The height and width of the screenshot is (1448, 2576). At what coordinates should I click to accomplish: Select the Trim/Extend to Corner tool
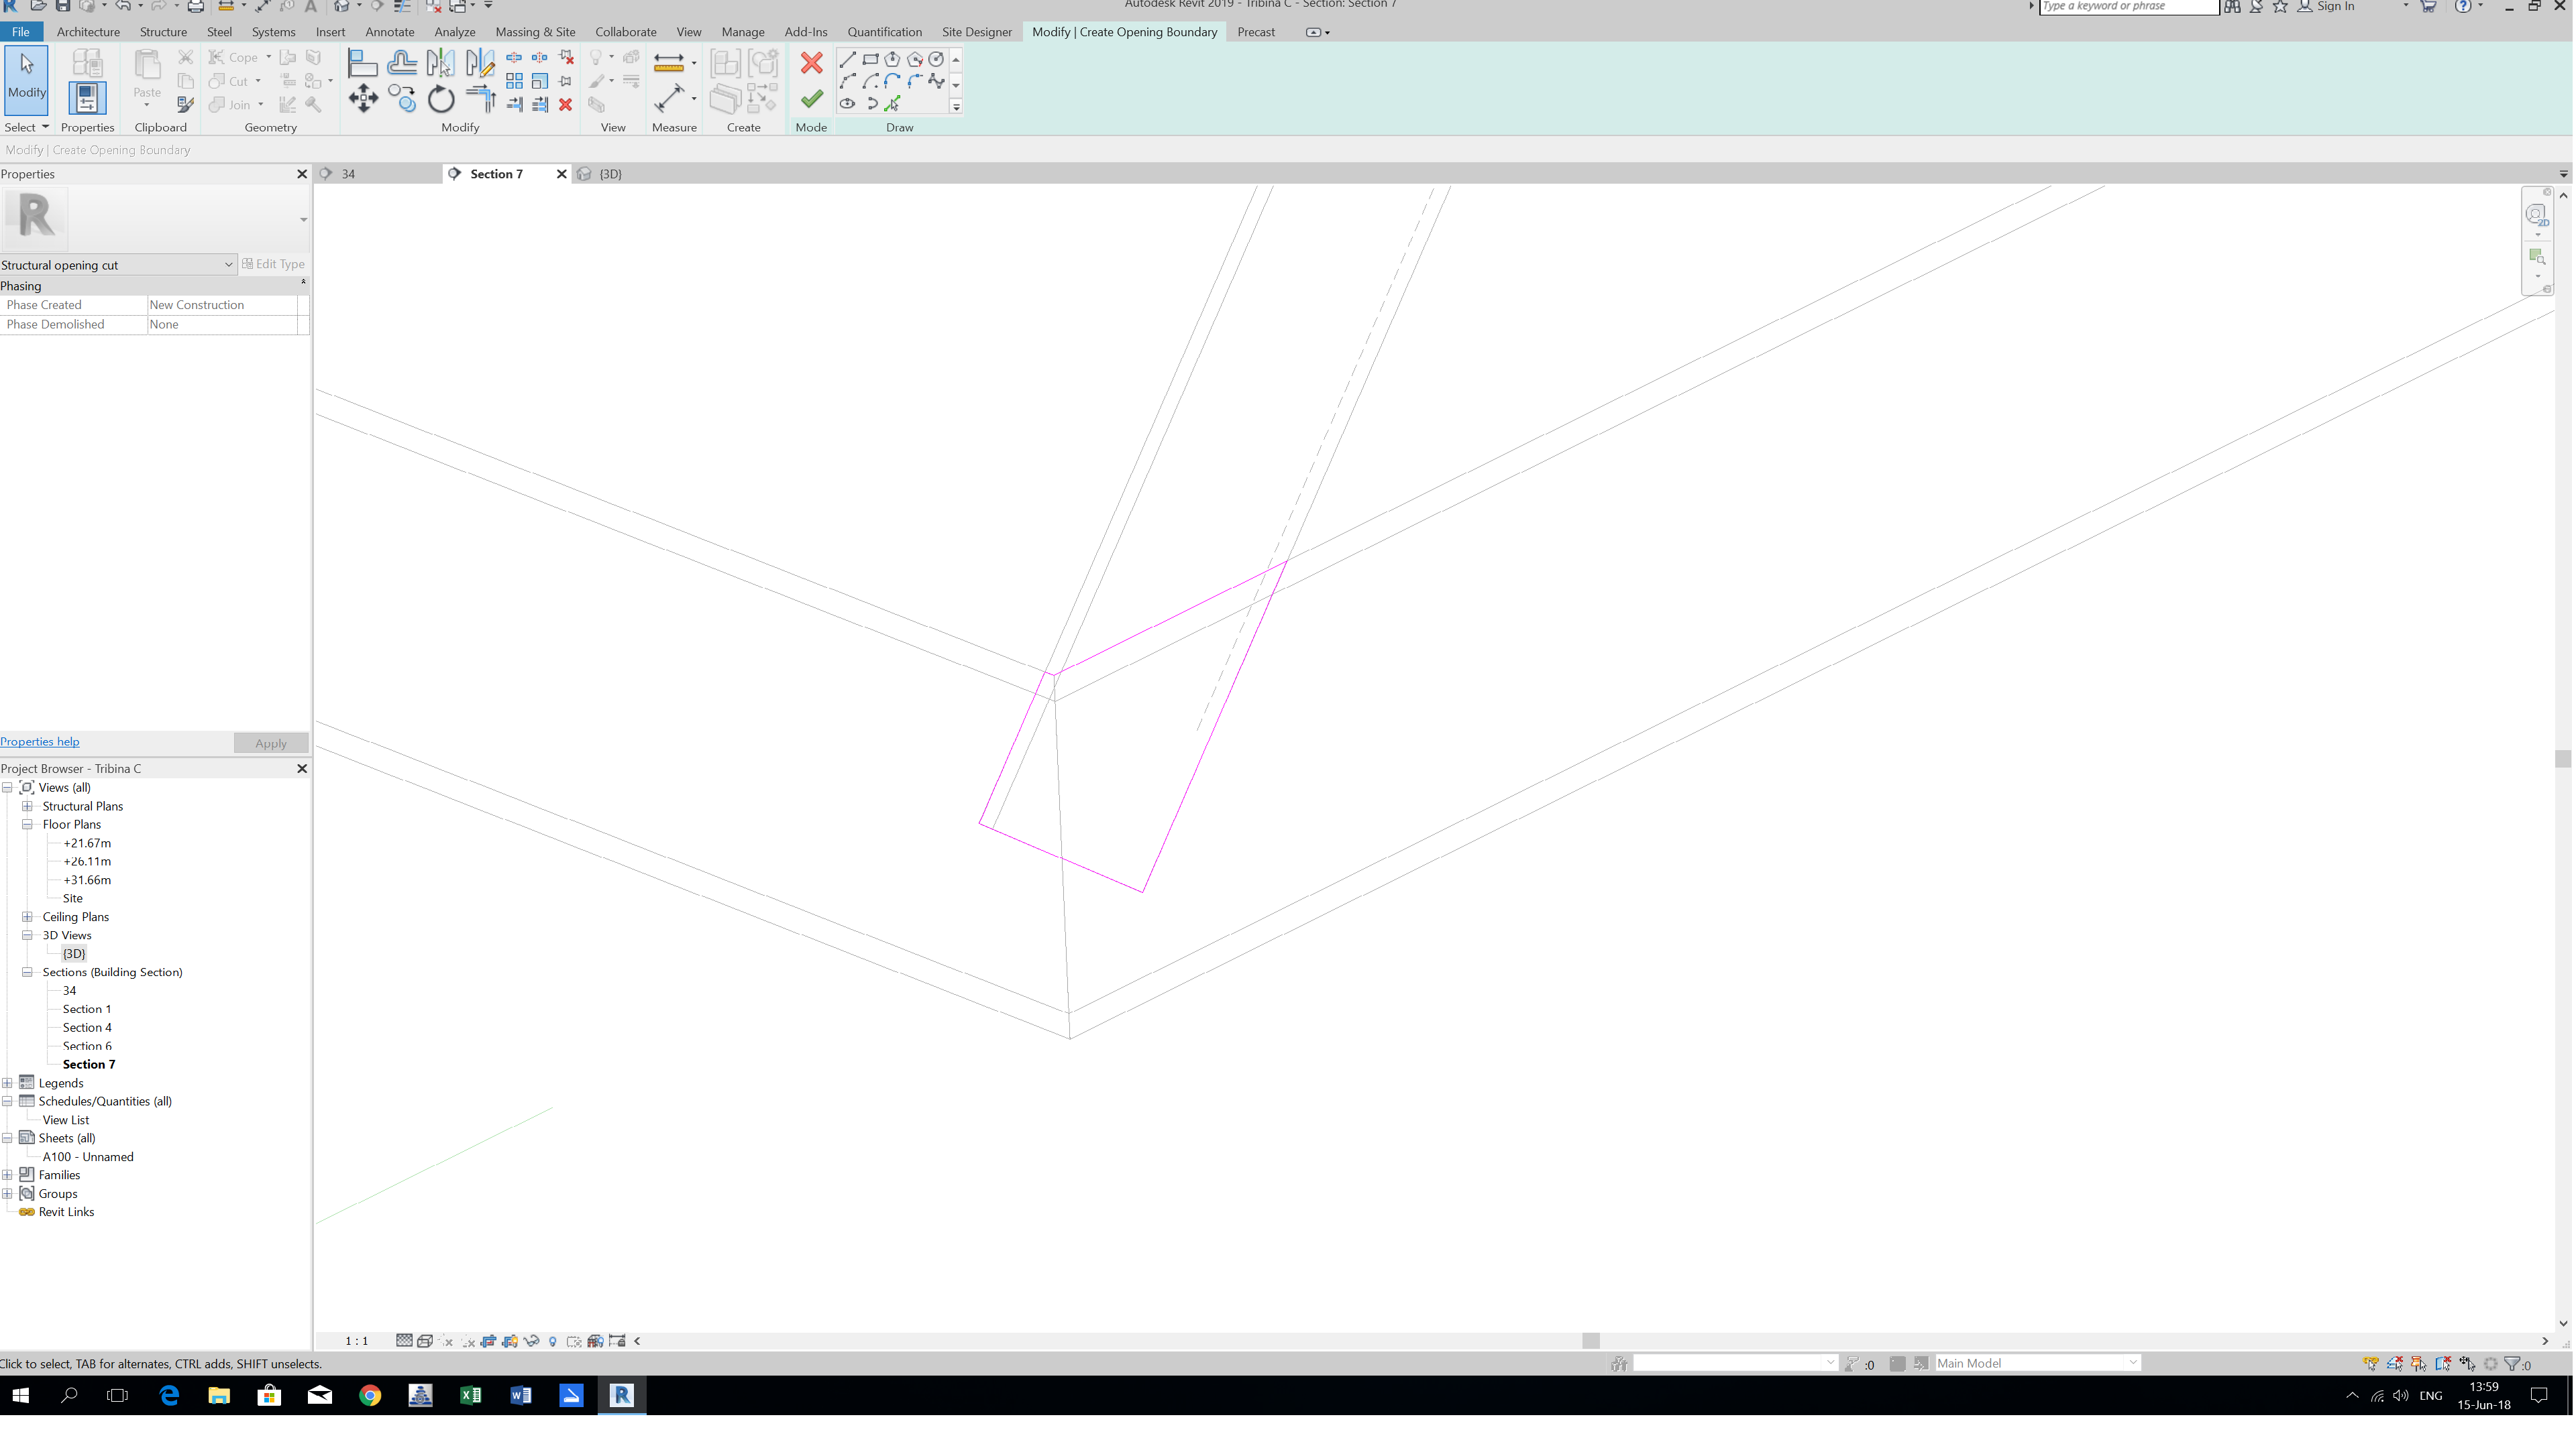pyautogui.click(x=481, y=99)
